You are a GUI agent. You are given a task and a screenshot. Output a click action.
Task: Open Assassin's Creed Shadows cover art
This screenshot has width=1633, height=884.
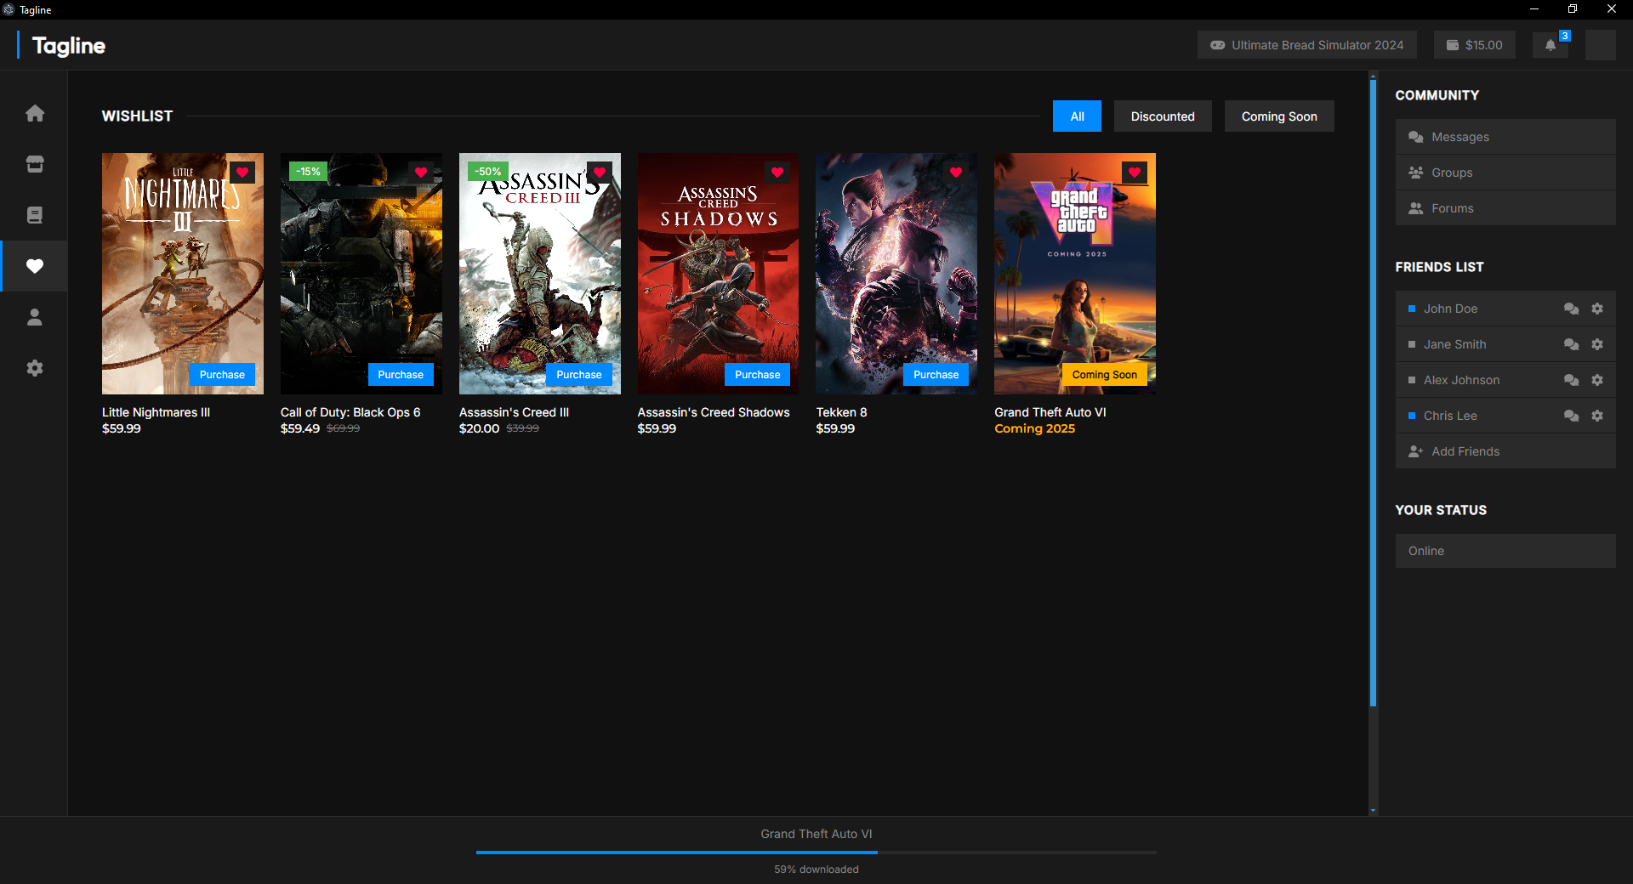[x=718, y=274]
